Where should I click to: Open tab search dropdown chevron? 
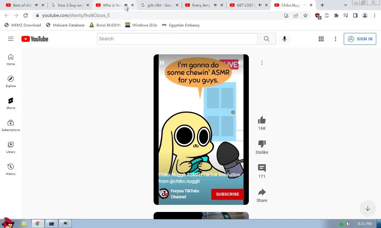pos(346,5)
